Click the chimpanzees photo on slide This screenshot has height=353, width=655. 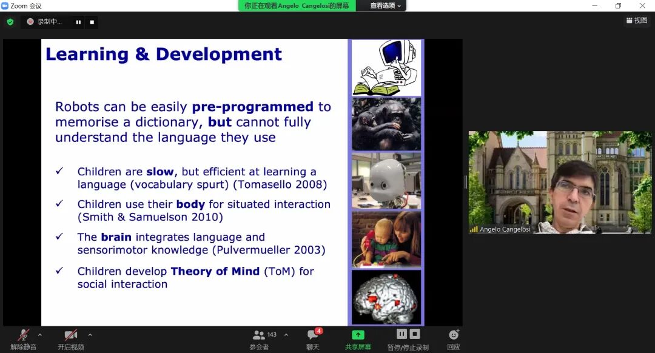point(386,124)
